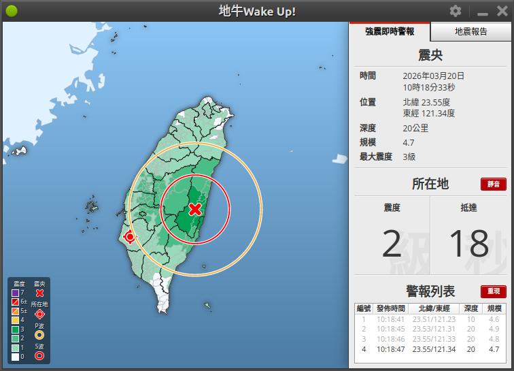Click the white intensity 0 legend swatch
This screenshot has height=371, width=514.
pyautogui.click(x=15, y=357)
